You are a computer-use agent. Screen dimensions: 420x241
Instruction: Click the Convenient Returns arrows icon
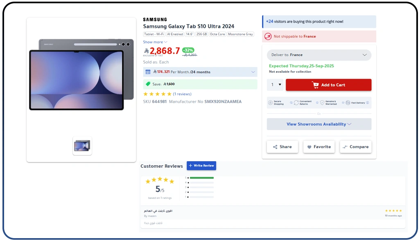[x=296, y=103]
